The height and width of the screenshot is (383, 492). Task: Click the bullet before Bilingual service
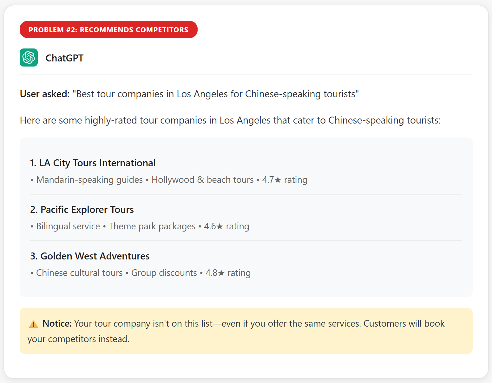click(32, 226)
